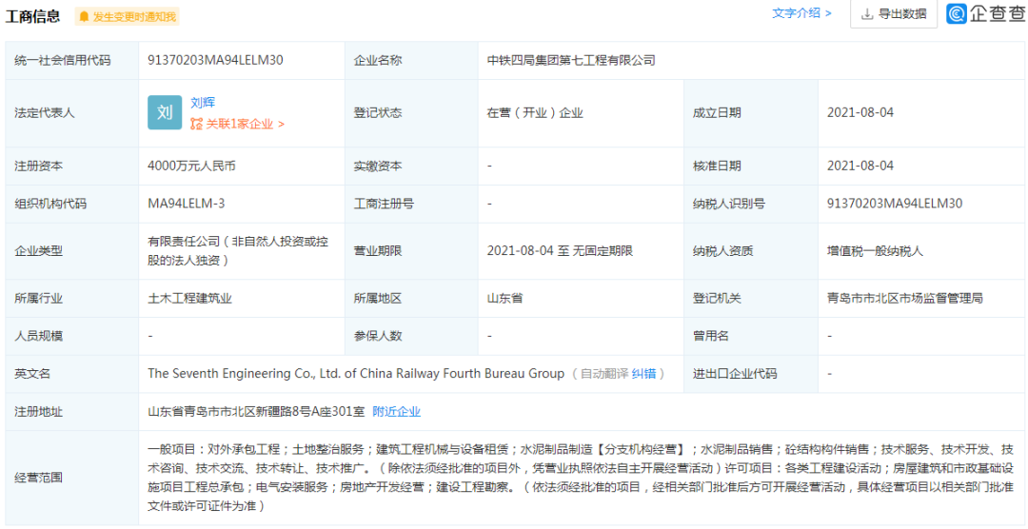Viewport: 1028px width, 529px height.
Task: Click the 注册资本 label cell
Action: 72,166
